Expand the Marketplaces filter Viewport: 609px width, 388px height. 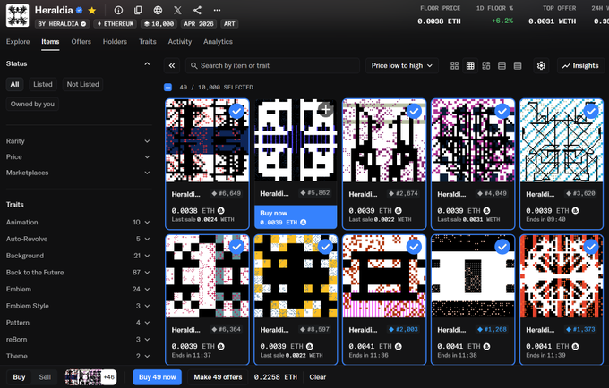[78, 173]
